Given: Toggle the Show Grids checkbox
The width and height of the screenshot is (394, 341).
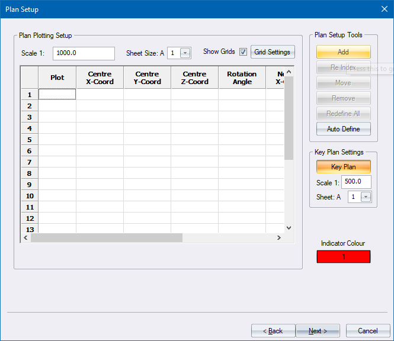Looking at the screenshot, I should point(243,52).
